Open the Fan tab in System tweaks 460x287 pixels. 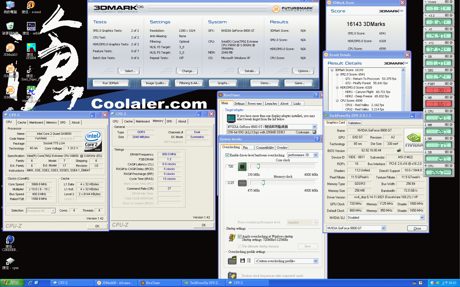point(248,148)
